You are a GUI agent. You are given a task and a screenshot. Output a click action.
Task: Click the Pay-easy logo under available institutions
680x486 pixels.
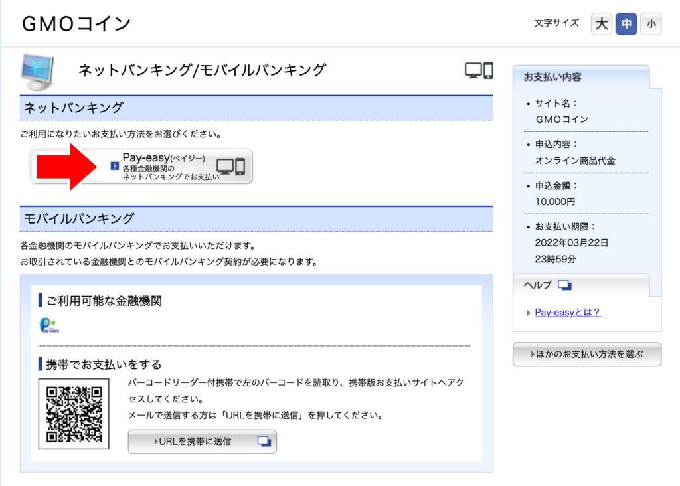49,325
